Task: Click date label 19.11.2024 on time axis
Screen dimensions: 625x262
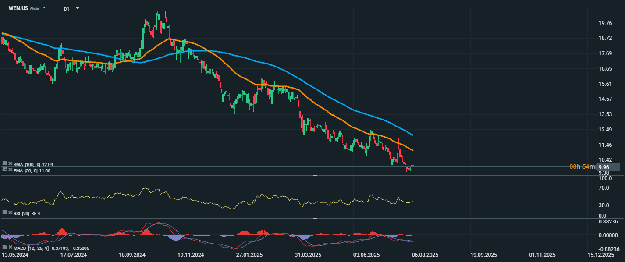Action: click(x=191, y=255)
